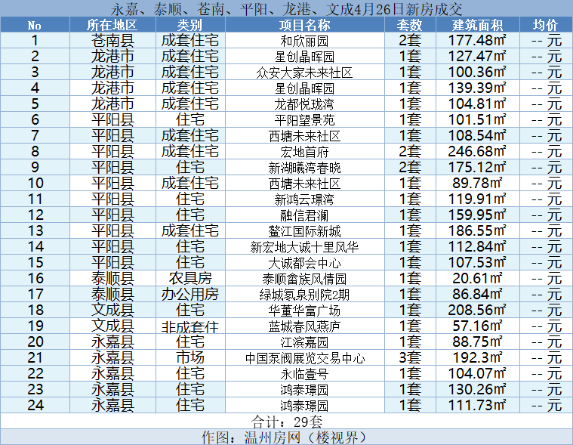Click the 3套 count cell

click(x=410, y=357)
